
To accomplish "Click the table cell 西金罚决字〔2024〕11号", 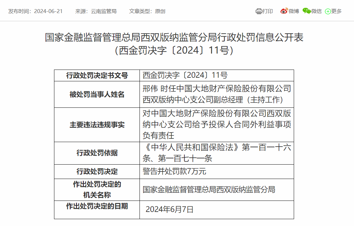I will [x=217, y=75].
